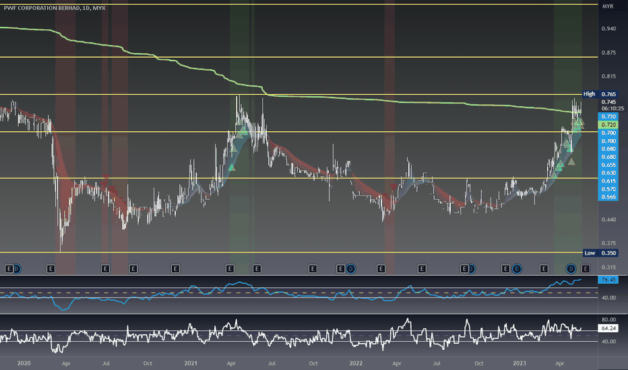Open the earnings marker from late November 2022

pos(505,269)
